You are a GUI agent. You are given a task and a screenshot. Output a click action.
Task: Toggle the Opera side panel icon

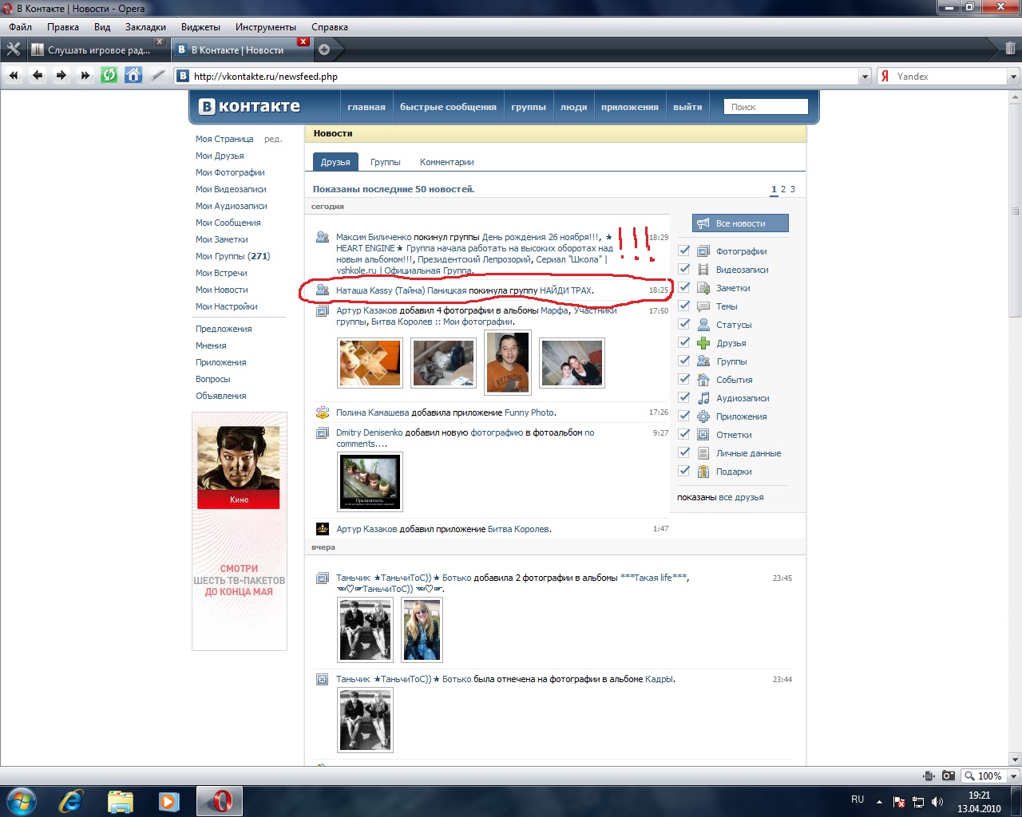(x=13, y=49)
